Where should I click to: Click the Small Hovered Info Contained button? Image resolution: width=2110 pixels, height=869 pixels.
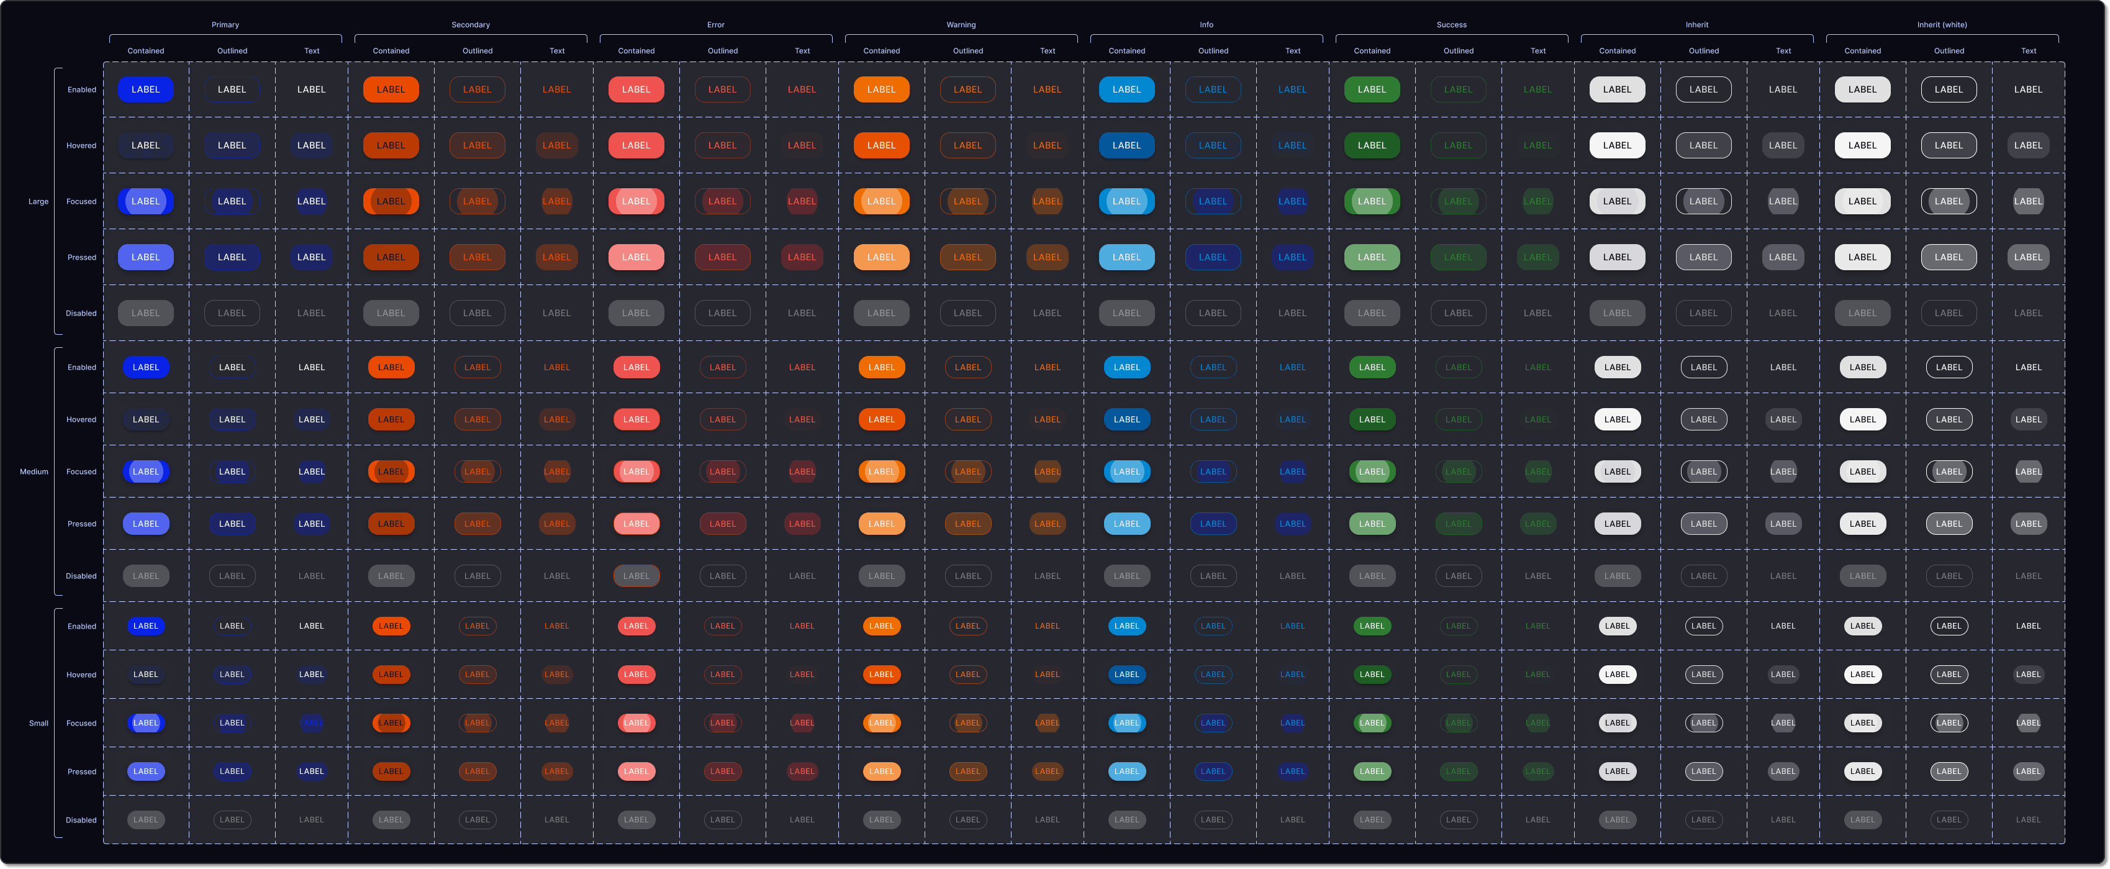pyautogui.click(x=1126, y=674)
